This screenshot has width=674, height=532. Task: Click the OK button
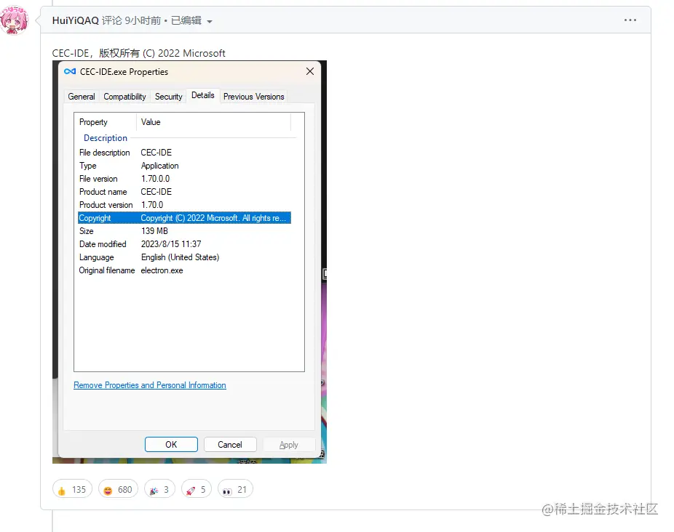click(x=171, y=444)
